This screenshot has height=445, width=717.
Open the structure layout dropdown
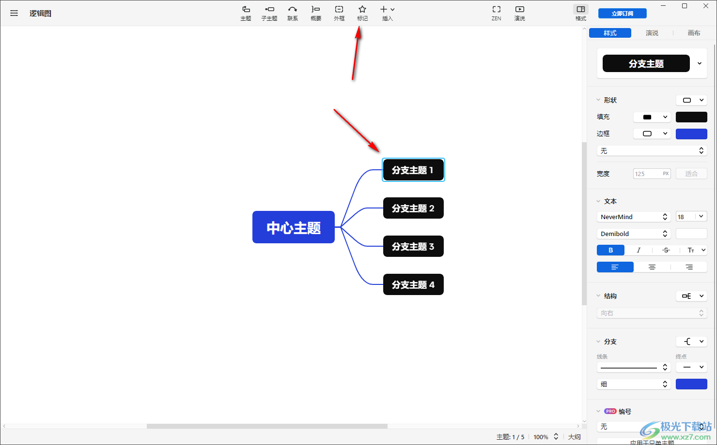(x=691, y=296)
